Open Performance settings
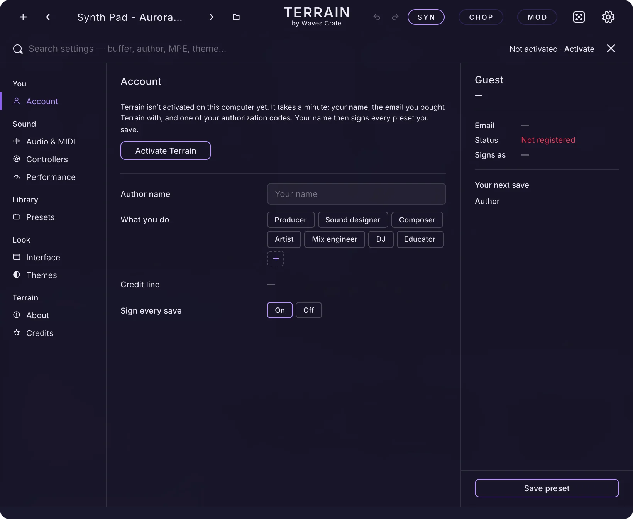633x519 pixels. point(53,177)
